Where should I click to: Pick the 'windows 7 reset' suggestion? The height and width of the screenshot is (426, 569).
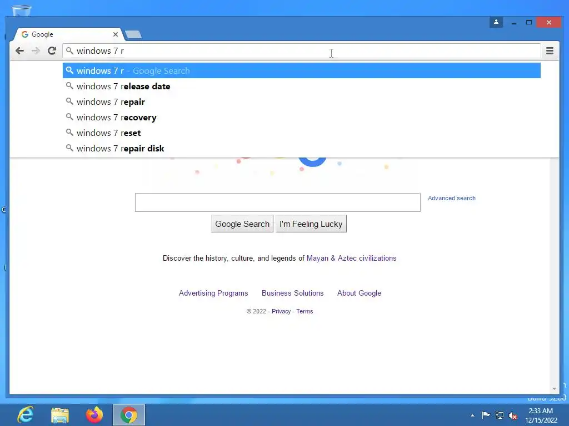tap(302, 133)
